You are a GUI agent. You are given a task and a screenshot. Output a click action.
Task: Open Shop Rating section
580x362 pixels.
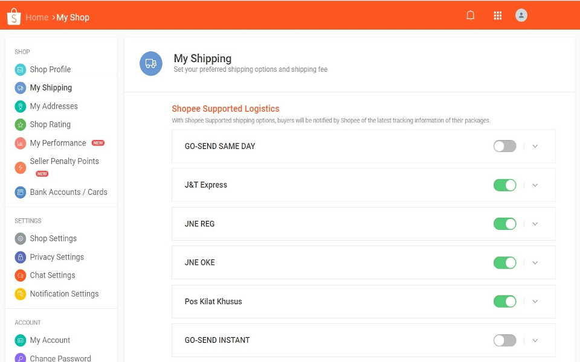click(x=50, y=124)
